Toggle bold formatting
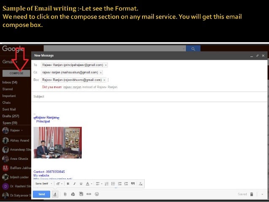 pyautogui.click(x=68, y=183)
